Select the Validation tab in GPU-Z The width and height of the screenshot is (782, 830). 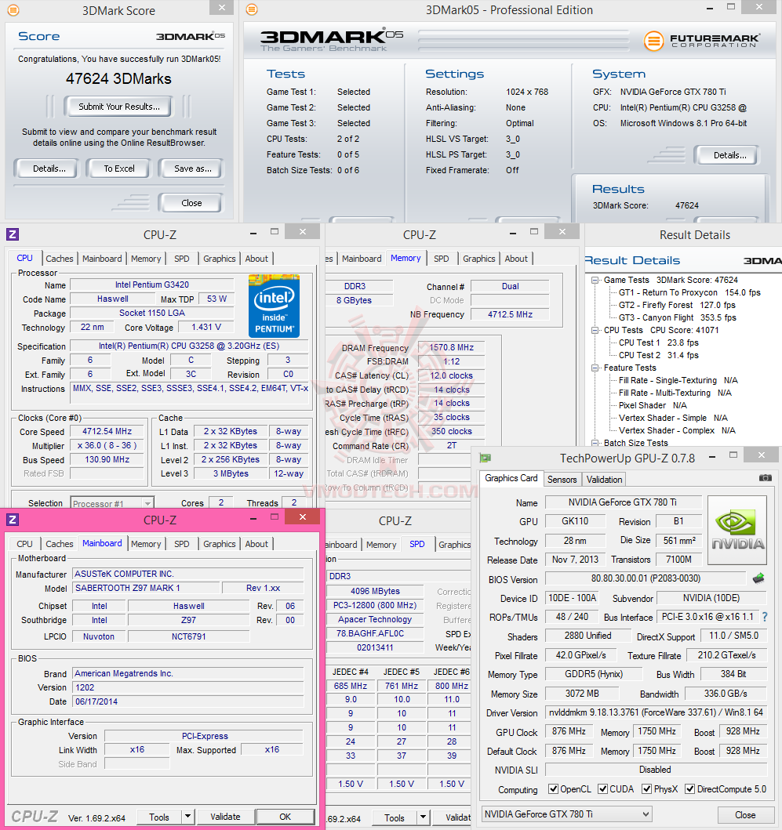click(604, 479)
